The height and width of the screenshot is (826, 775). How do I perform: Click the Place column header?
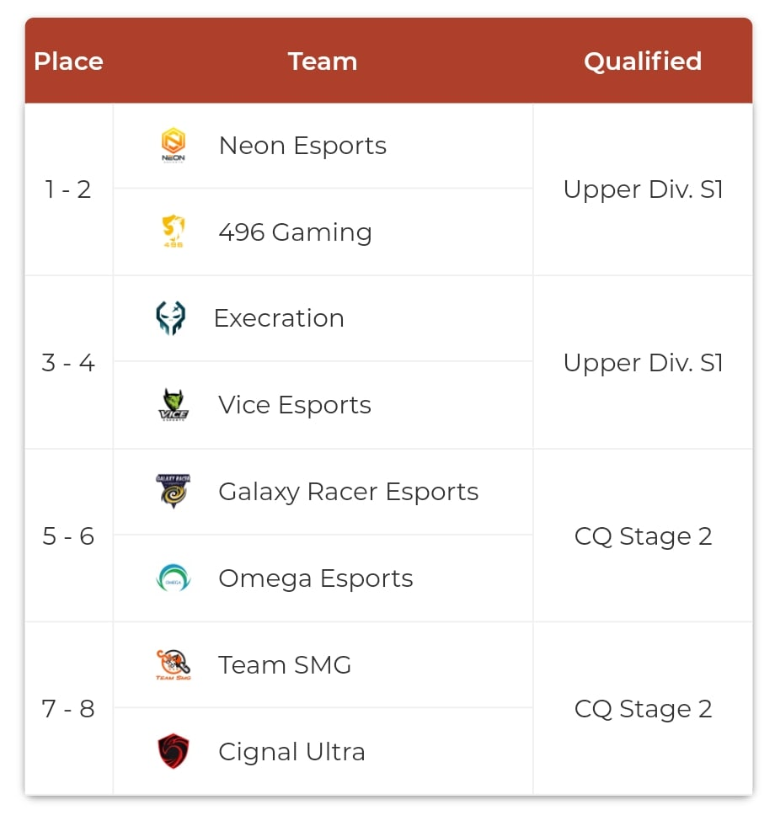(x=68, y=61)
